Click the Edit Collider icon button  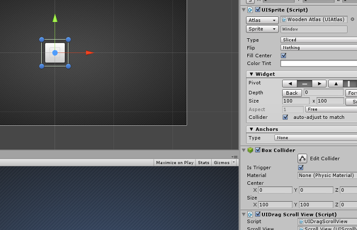[x=302, y=158]
